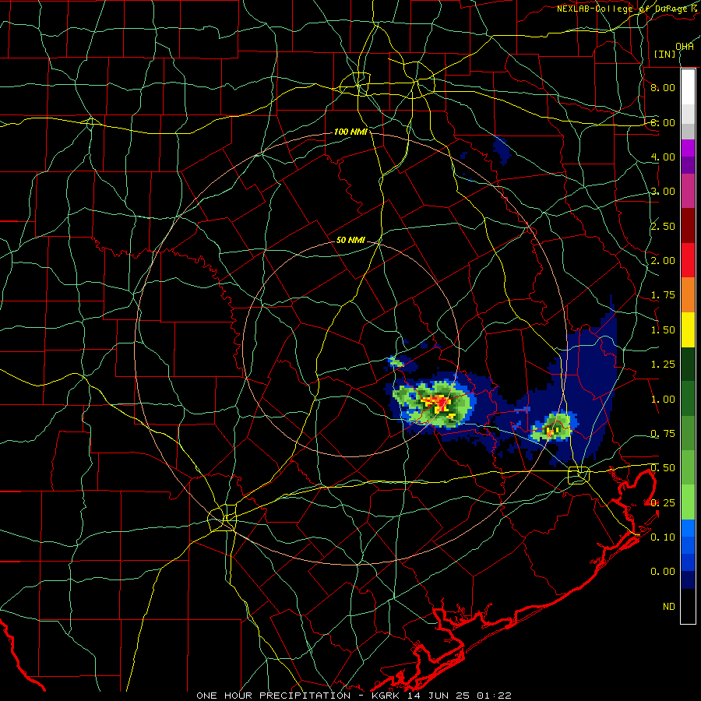701x701 pixels.
Task: Click the 50 NMI range ring label
Action: pyautogui.click(x=350, y=240)
